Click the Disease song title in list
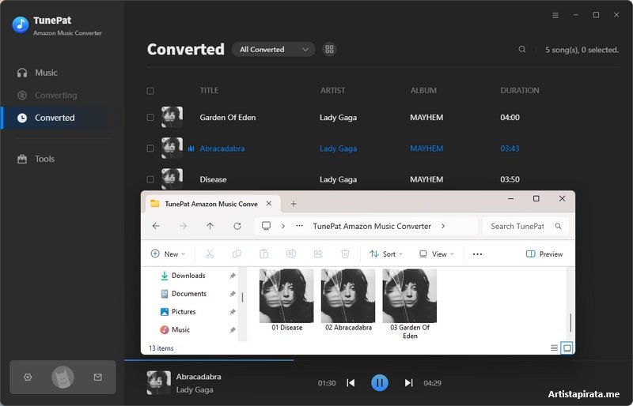The image size is (633, 406). pos(213,179)
